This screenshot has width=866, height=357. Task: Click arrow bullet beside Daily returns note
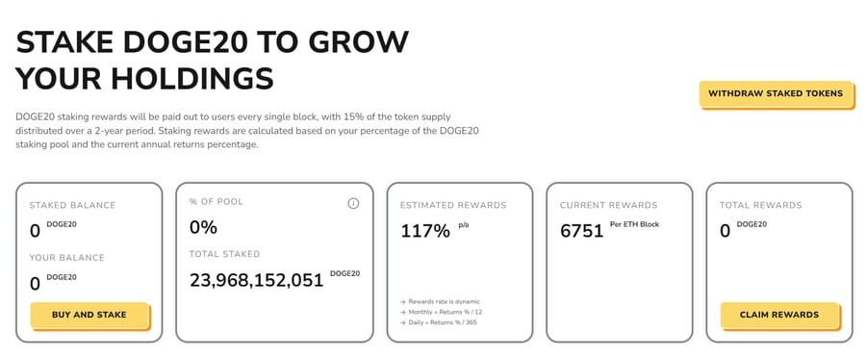403,321
